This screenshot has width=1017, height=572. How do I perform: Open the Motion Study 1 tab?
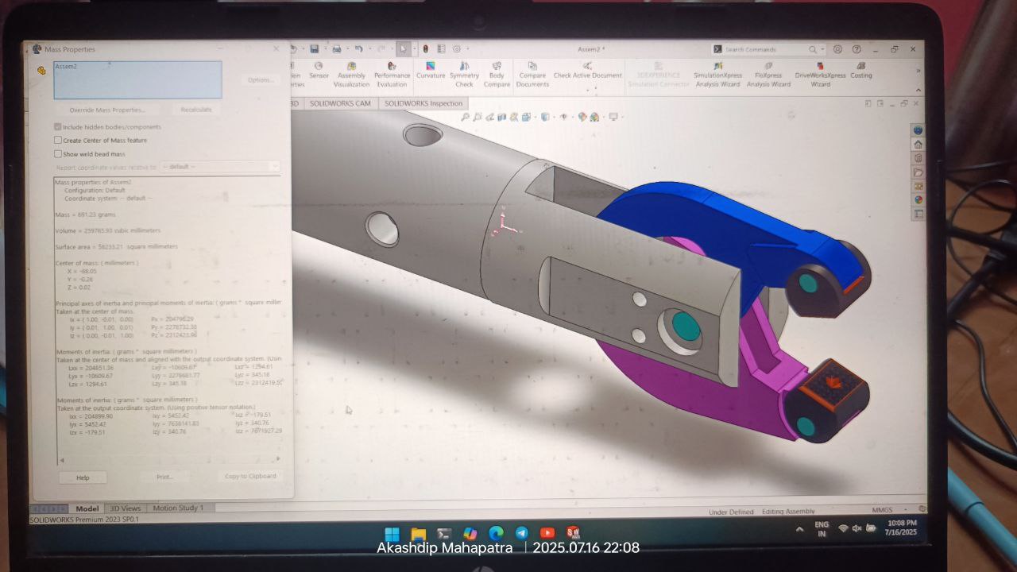(178, 508)
